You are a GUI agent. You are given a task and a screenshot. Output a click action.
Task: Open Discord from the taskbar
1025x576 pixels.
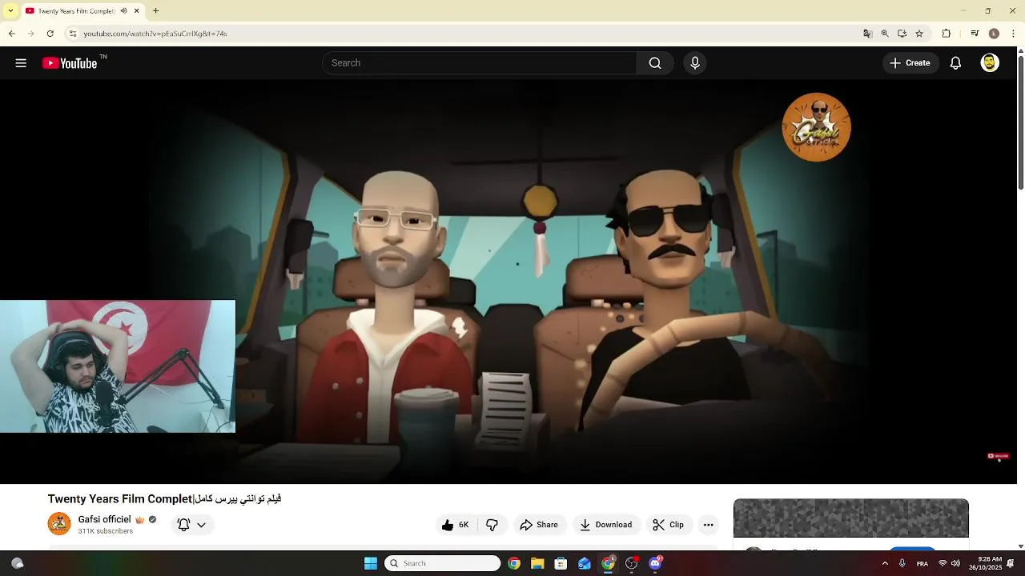pyautogui.click(x=656, y=563)
